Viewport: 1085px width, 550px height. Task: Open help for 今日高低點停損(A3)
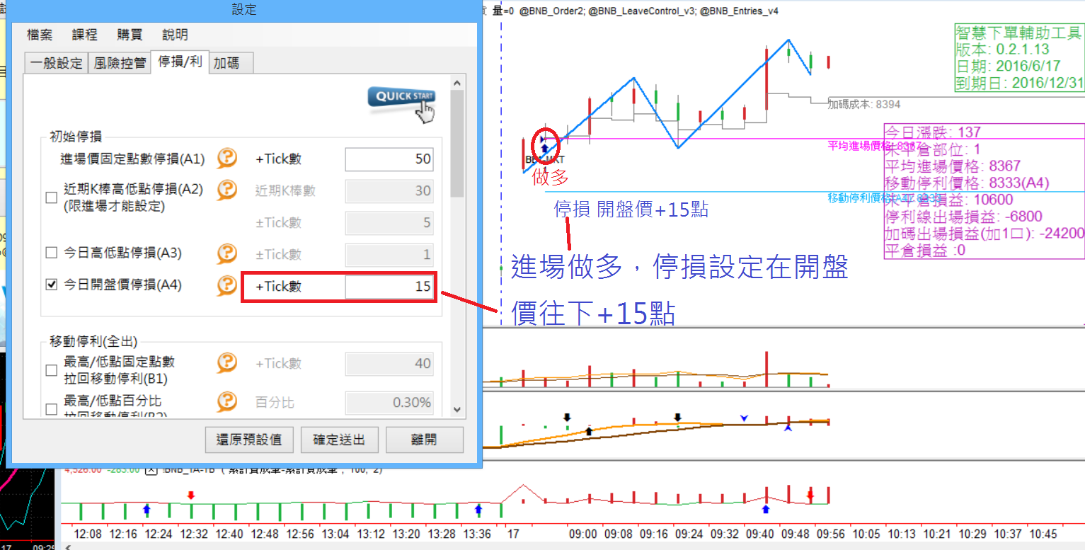[226, 253]
